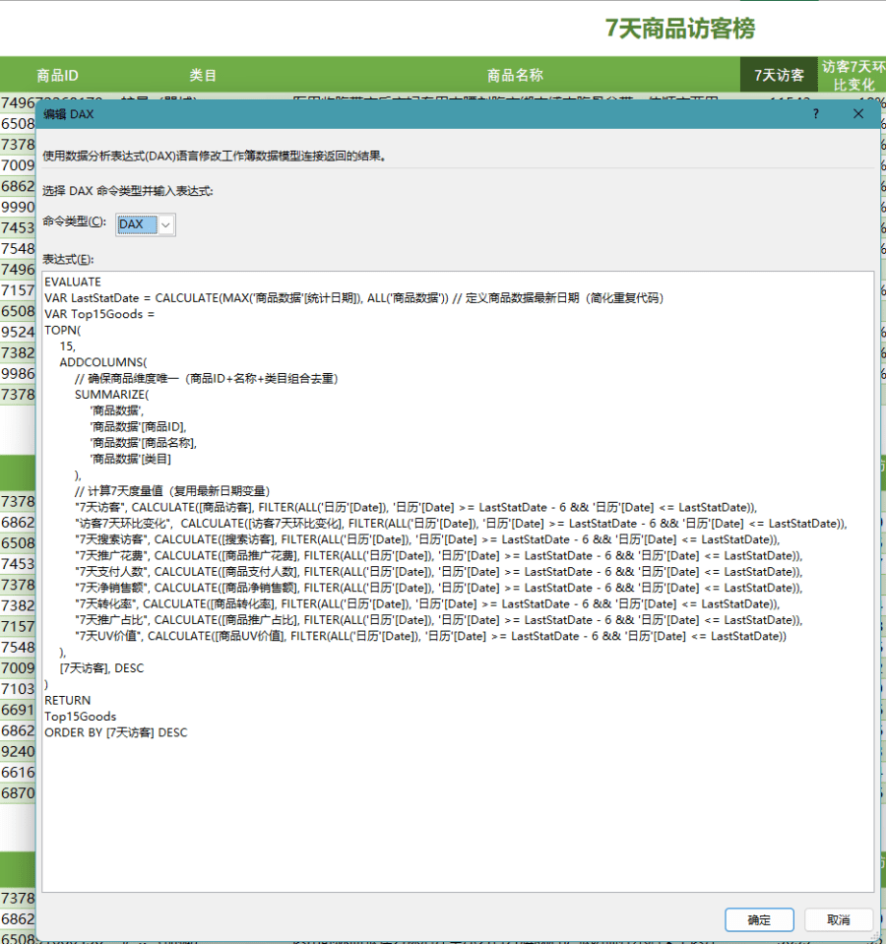Select the 类目 column header

point(203,75)
